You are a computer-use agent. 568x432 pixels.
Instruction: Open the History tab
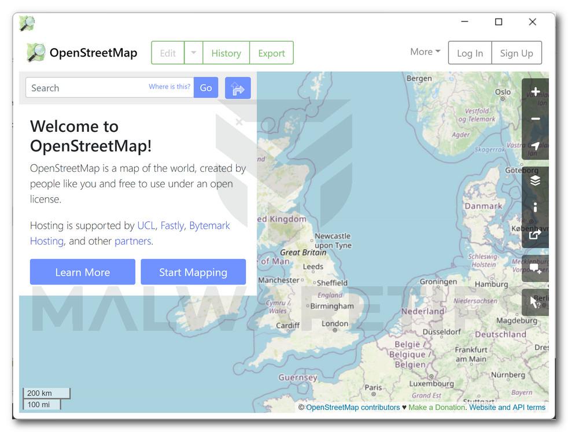pos(226,53)
